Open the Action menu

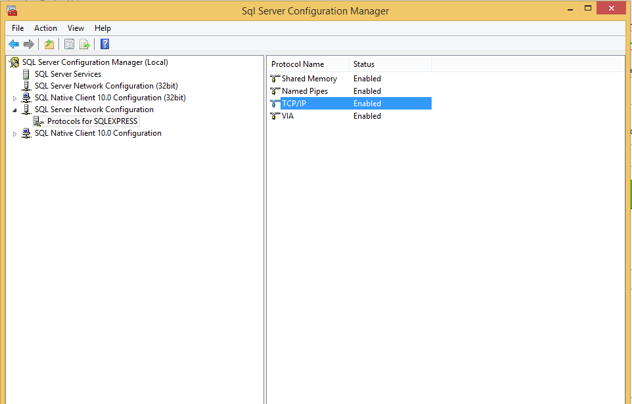coord(45,28)
